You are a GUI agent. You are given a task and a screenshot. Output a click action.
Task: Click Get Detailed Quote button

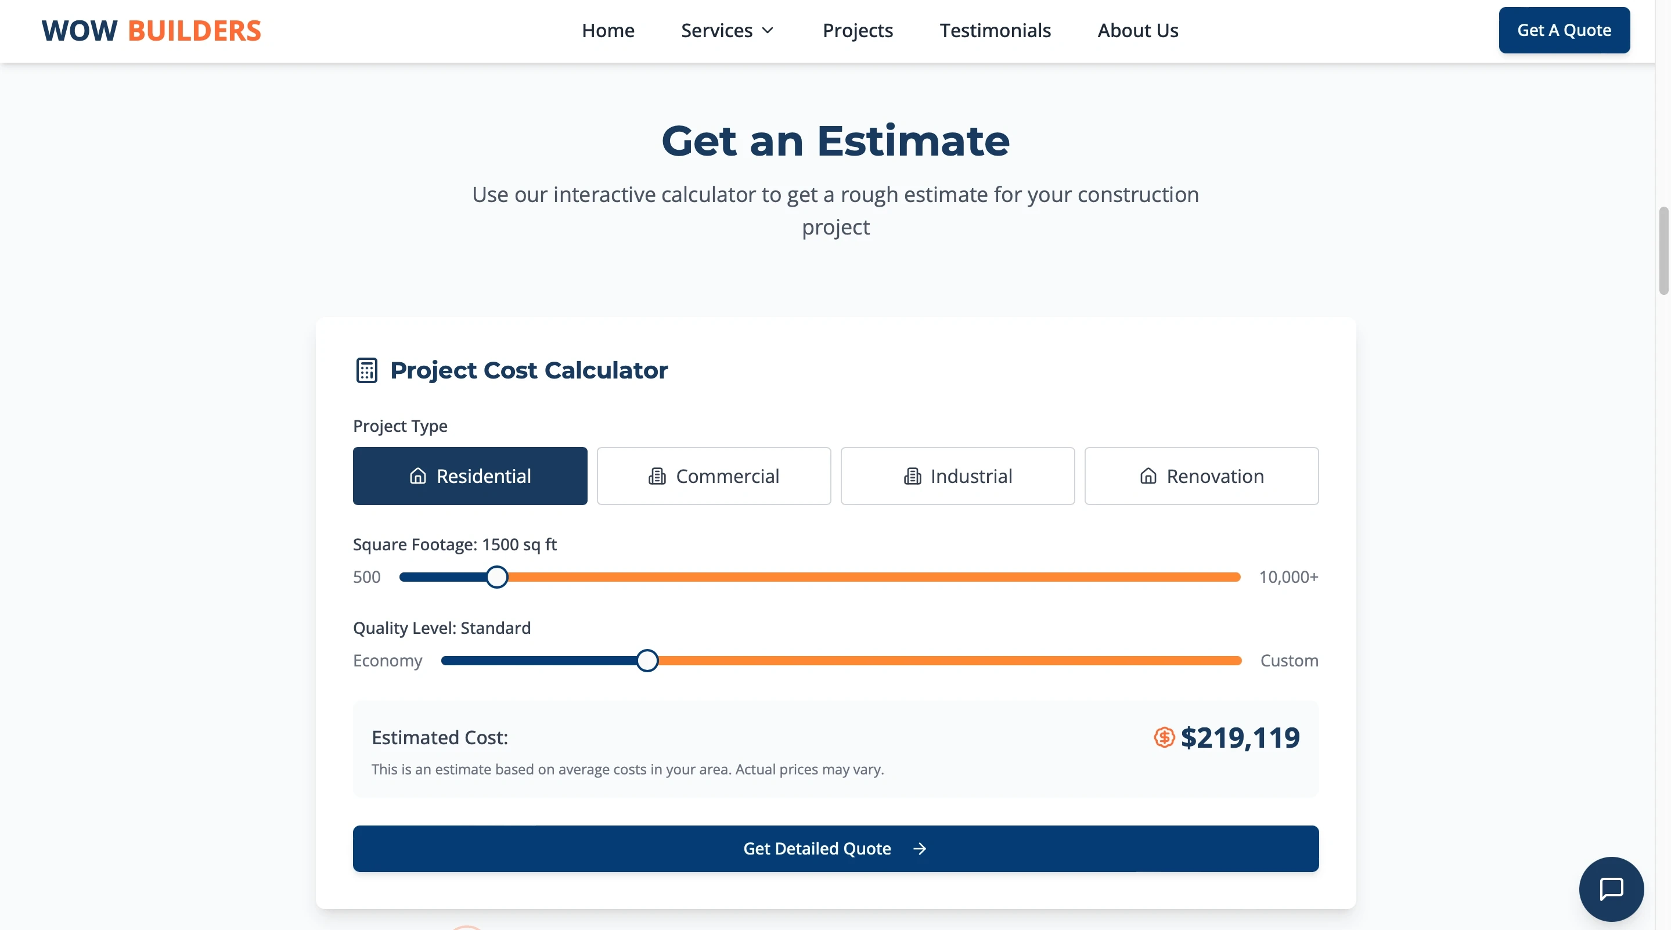tap(835, 848)
